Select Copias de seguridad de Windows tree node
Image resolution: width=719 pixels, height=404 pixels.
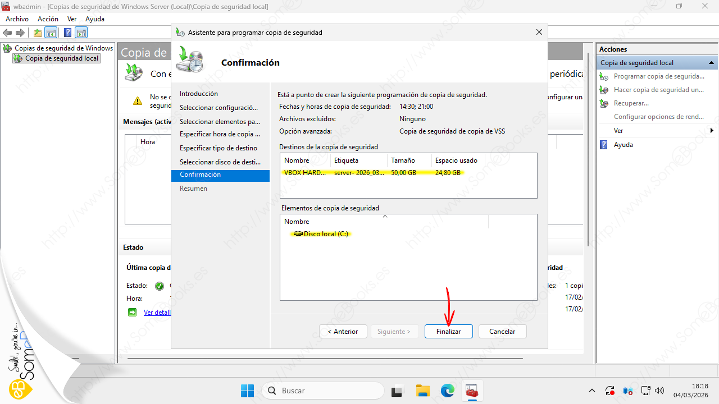click(x=63, y=48)
